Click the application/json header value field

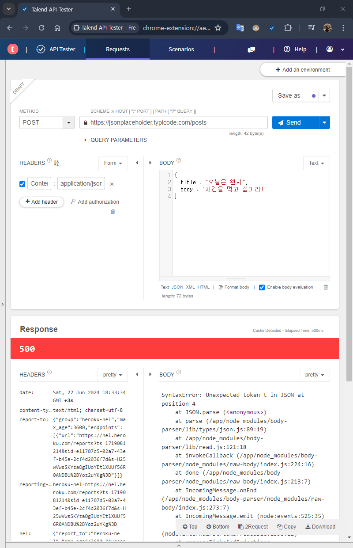pos(81,183)
